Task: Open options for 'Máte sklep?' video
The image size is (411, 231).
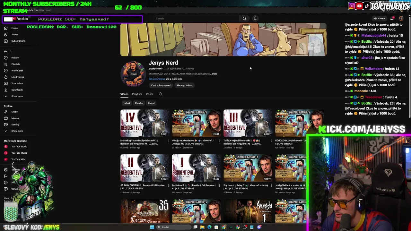Action: click(168, 141)
